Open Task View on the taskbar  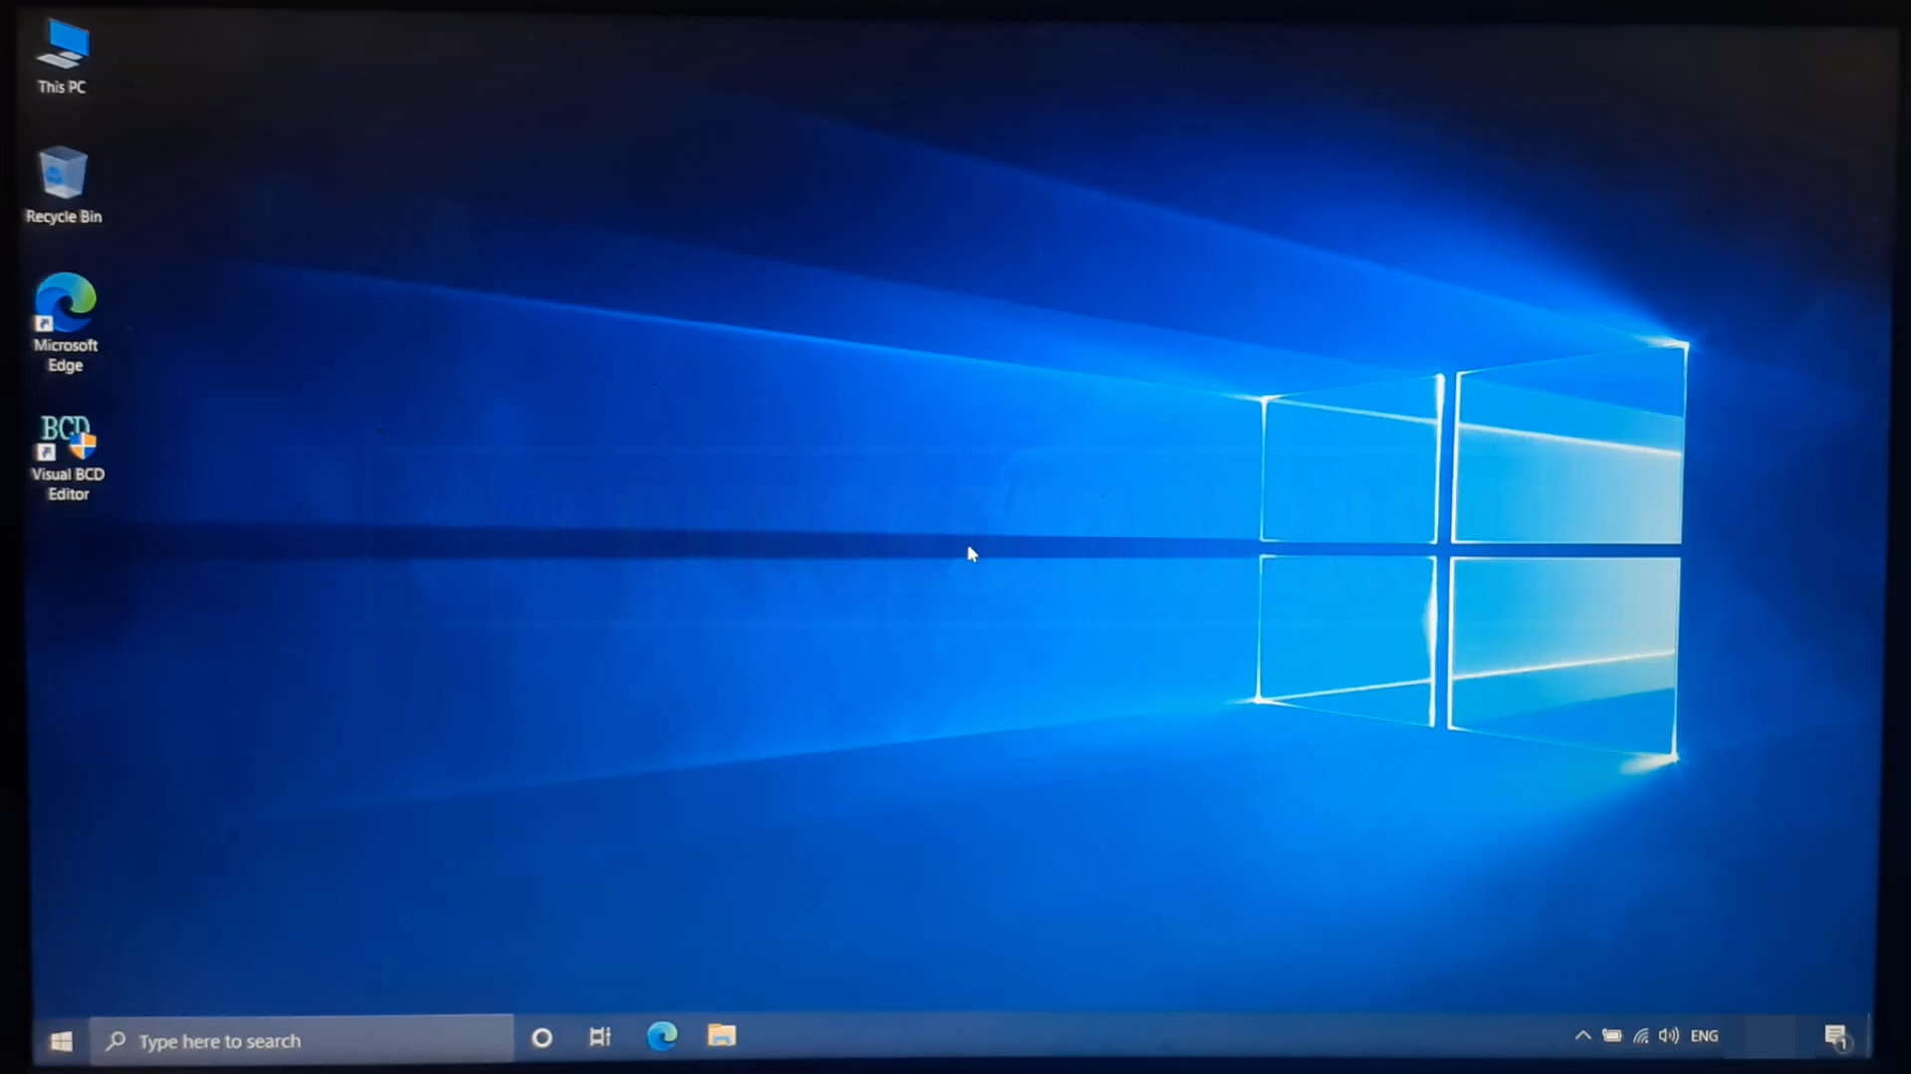[599, 1037]
